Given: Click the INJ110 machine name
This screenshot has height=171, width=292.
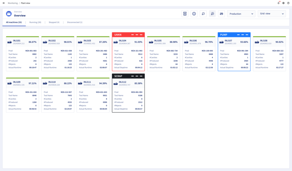Looking at the screenshot, I should pyautogui.click(x=52, y=82).
